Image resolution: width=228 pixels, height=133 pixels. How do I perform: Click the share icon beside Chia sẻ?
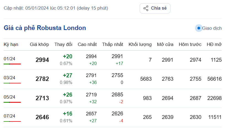click(146, 8)
